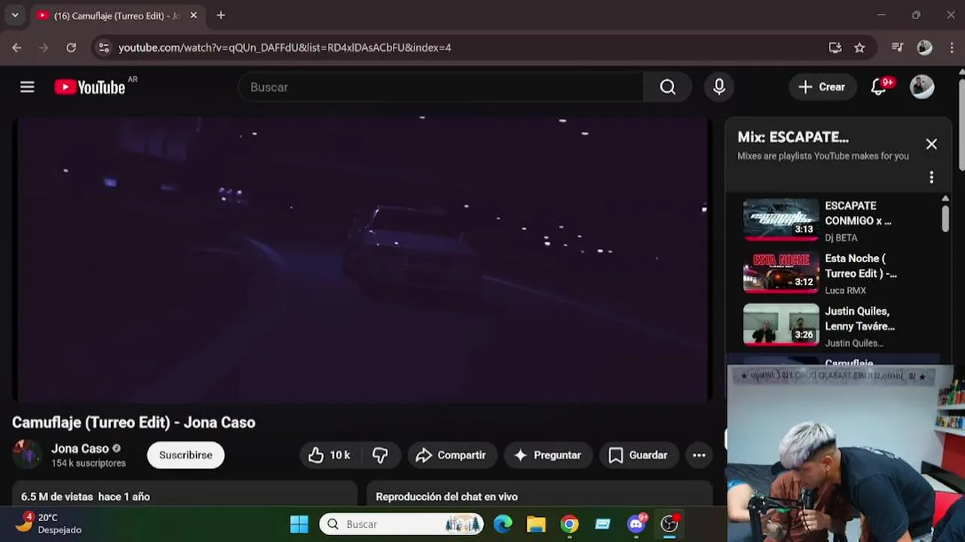Close the Camuflaje browser tab
The image size is (965, 542).
click(x=194, y=15)
